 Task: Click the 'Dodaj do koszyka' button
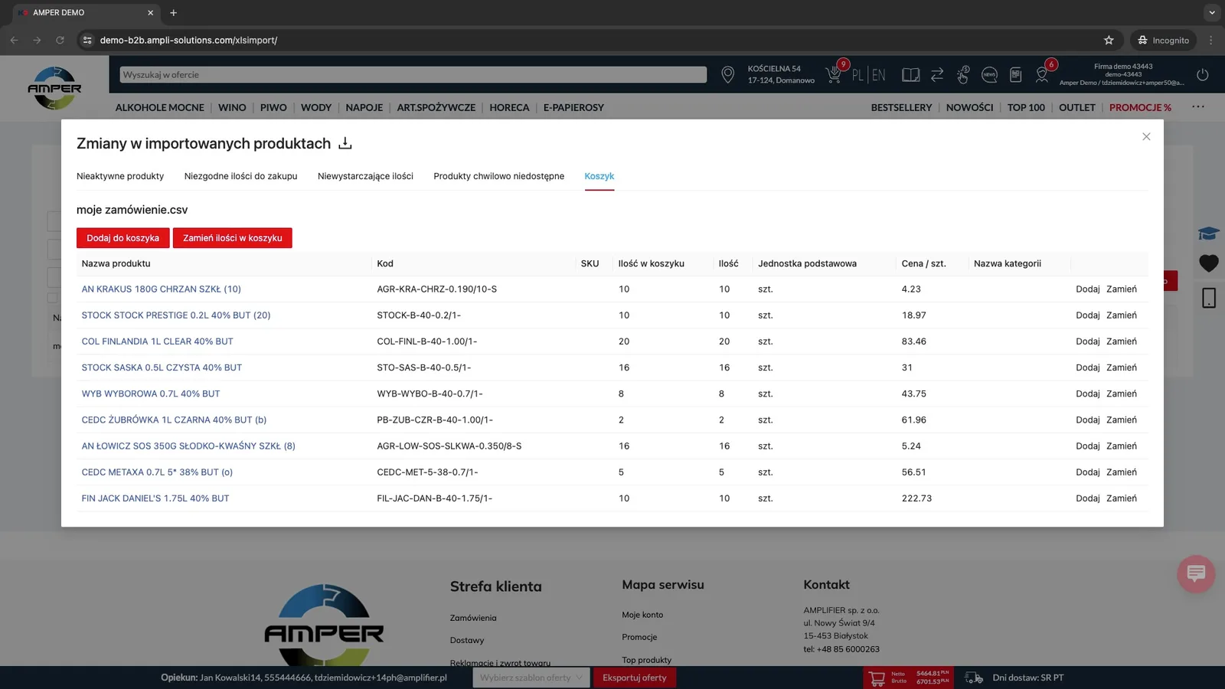point(123,238)
